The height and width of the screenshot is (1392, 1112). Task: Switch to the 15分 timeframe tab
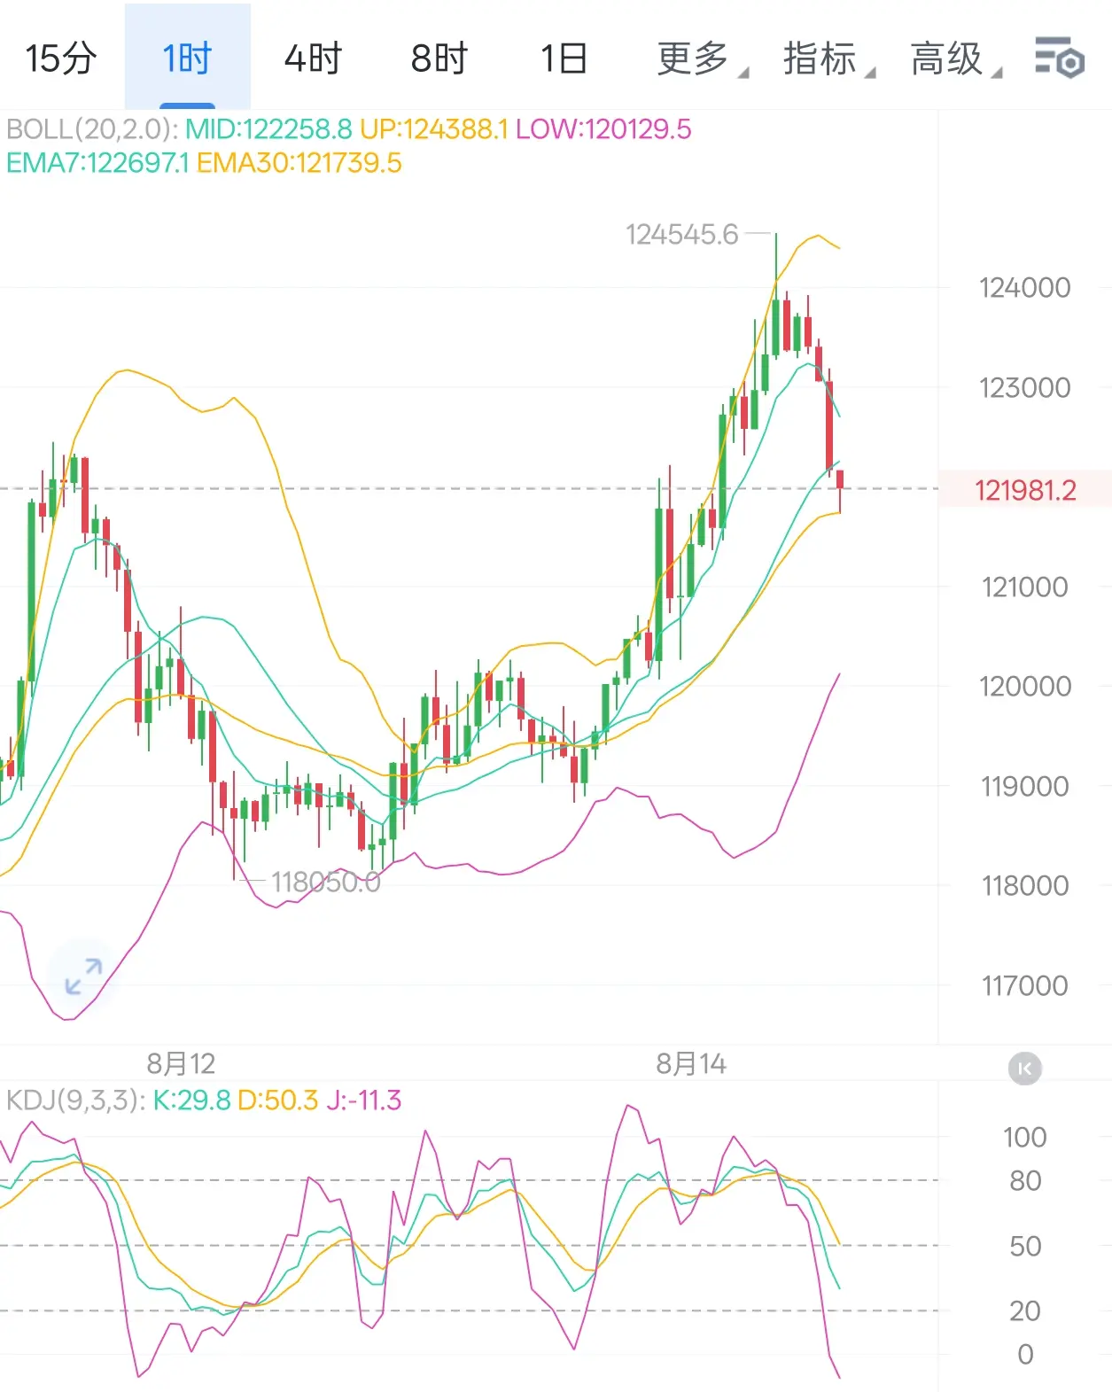61,58
